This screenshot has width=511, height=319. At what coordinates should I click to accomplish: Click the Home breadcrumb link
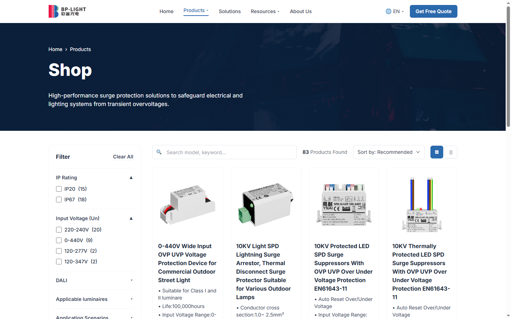click(55, 49)
